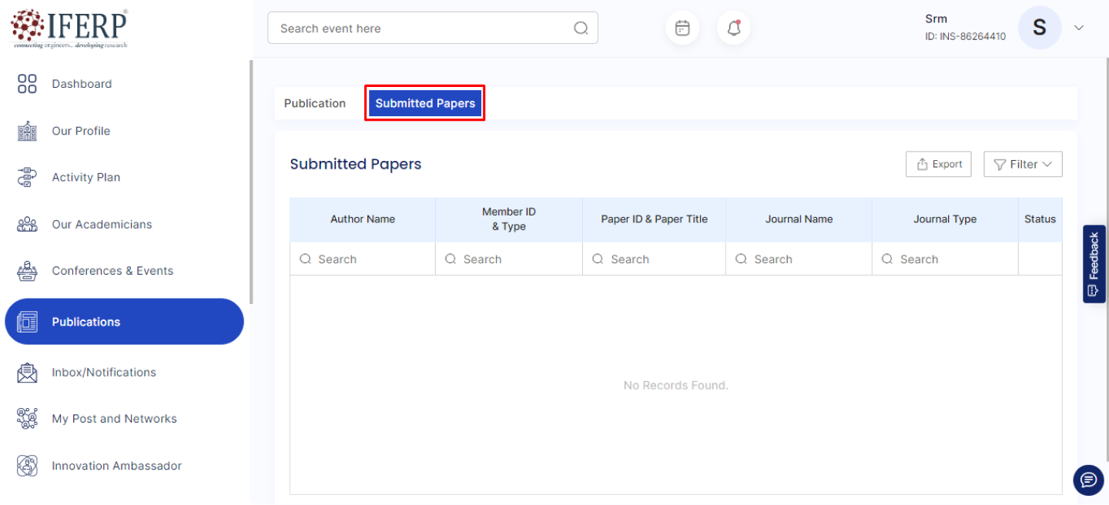
Task: Switch to the Publication tab
Action: point(315,103)
